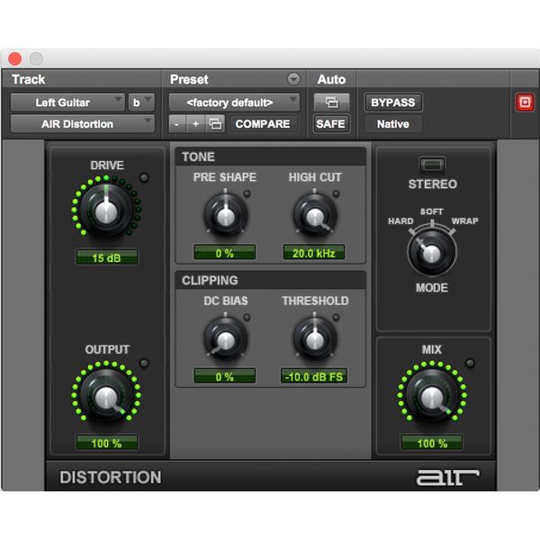Open the Left Guitar track selector
Image resolution: width=540 pixels, height=540 pixels.
(x=67, y=103)
